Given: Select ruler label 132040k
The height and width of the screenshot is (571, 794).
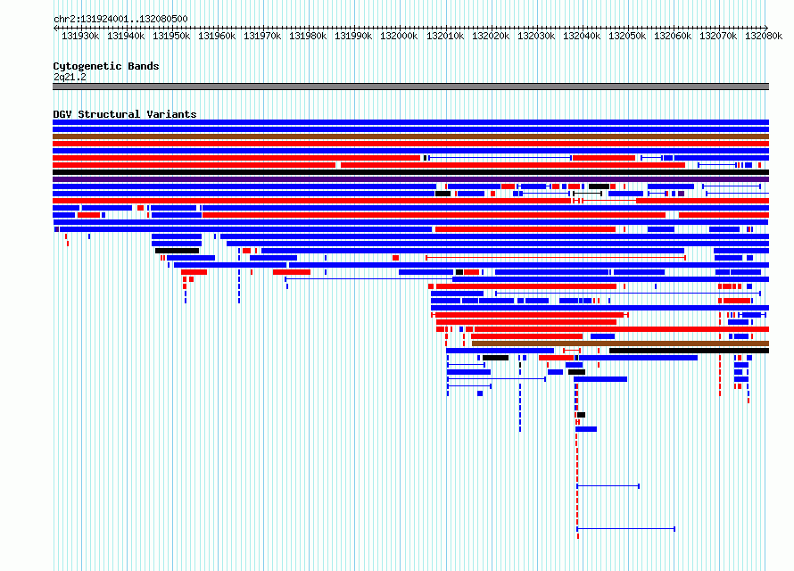Looking at the screenshot, I should [582, 36].
